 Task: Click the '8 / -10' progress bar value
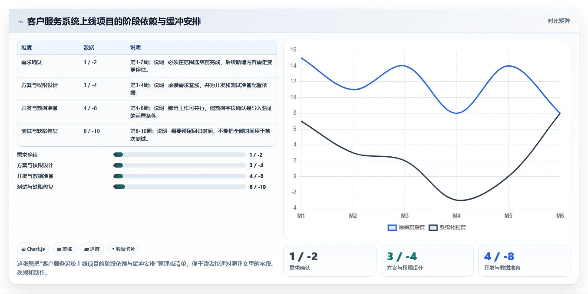pos(258,187)
